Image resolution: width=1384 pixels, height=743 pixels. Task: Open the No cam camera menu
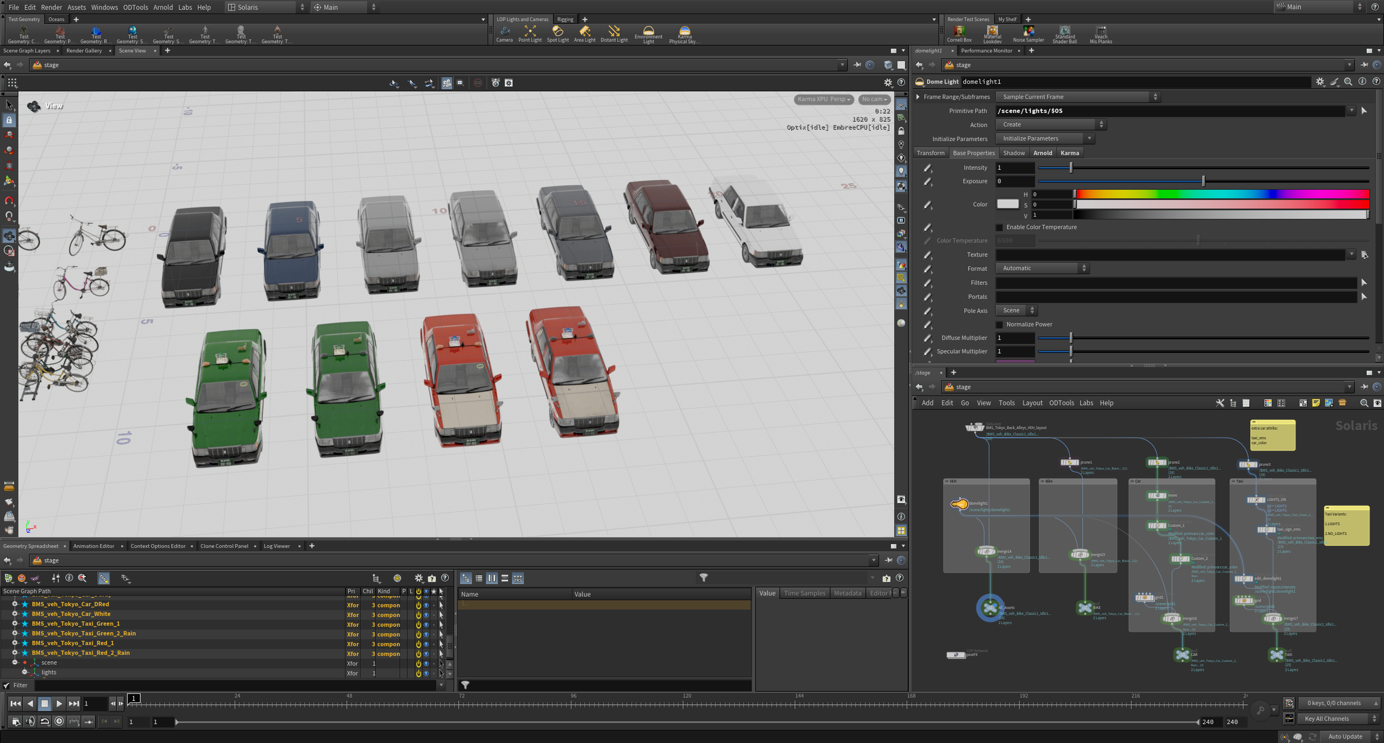874,99
